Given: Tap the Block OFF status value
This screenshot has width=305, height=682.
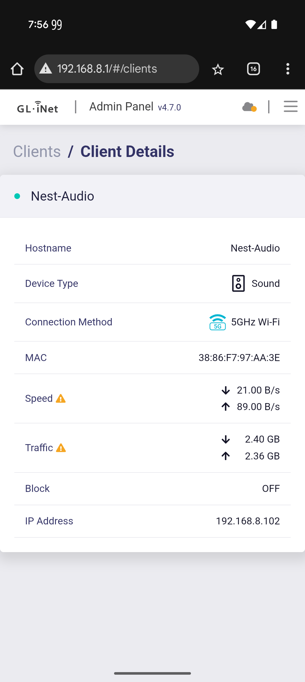Looking at the screenshot, I should pos(271,488).
